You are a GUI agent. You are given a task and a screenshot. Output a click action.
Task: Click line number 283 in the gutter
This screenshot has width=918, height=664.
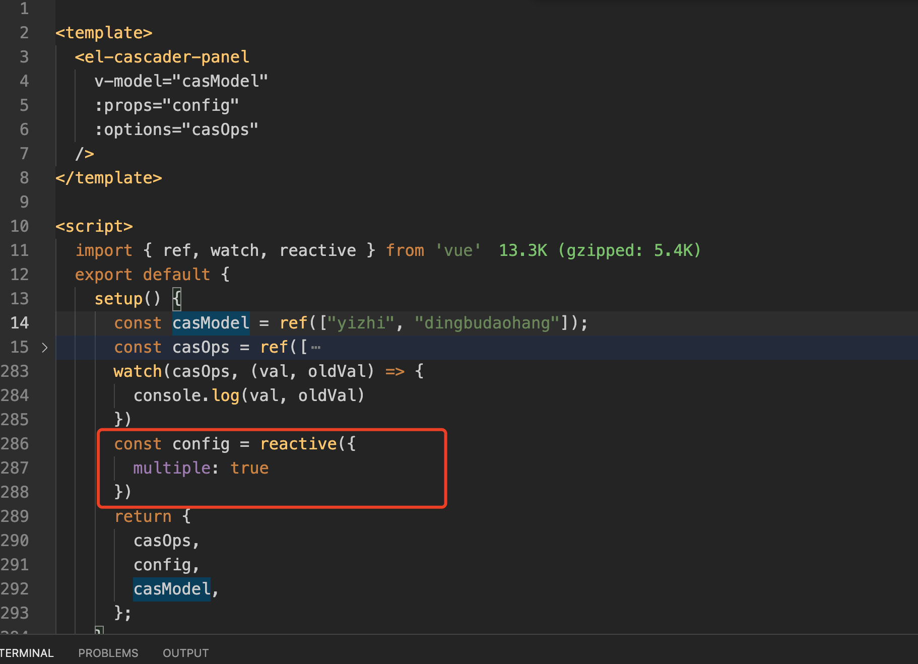click(15, 371)
